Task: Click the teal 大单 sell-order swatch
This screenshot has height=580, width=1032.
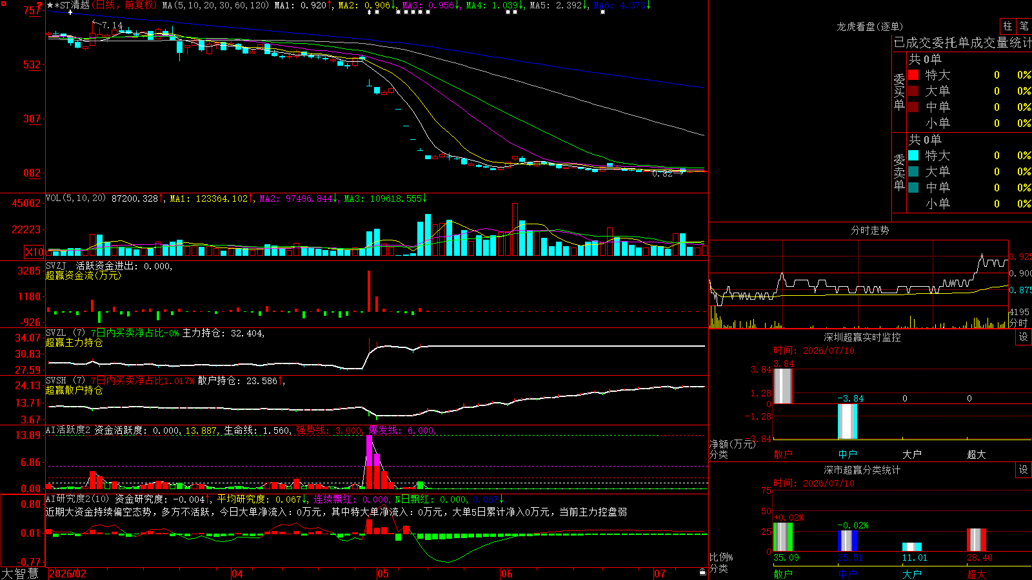Action: (x=913, y=171)
